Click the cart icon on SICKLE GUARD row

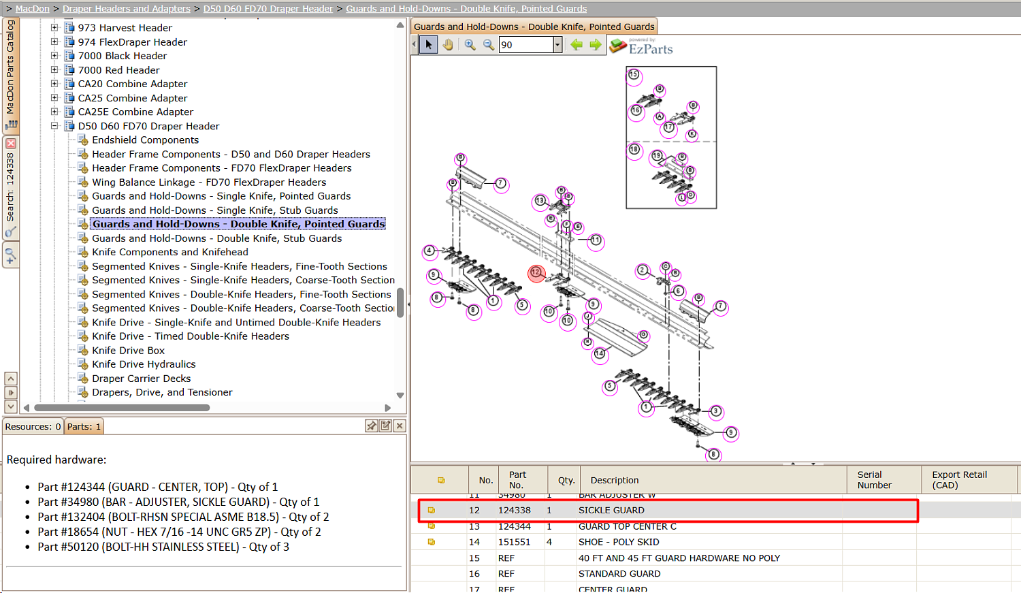tap(431, 510)
